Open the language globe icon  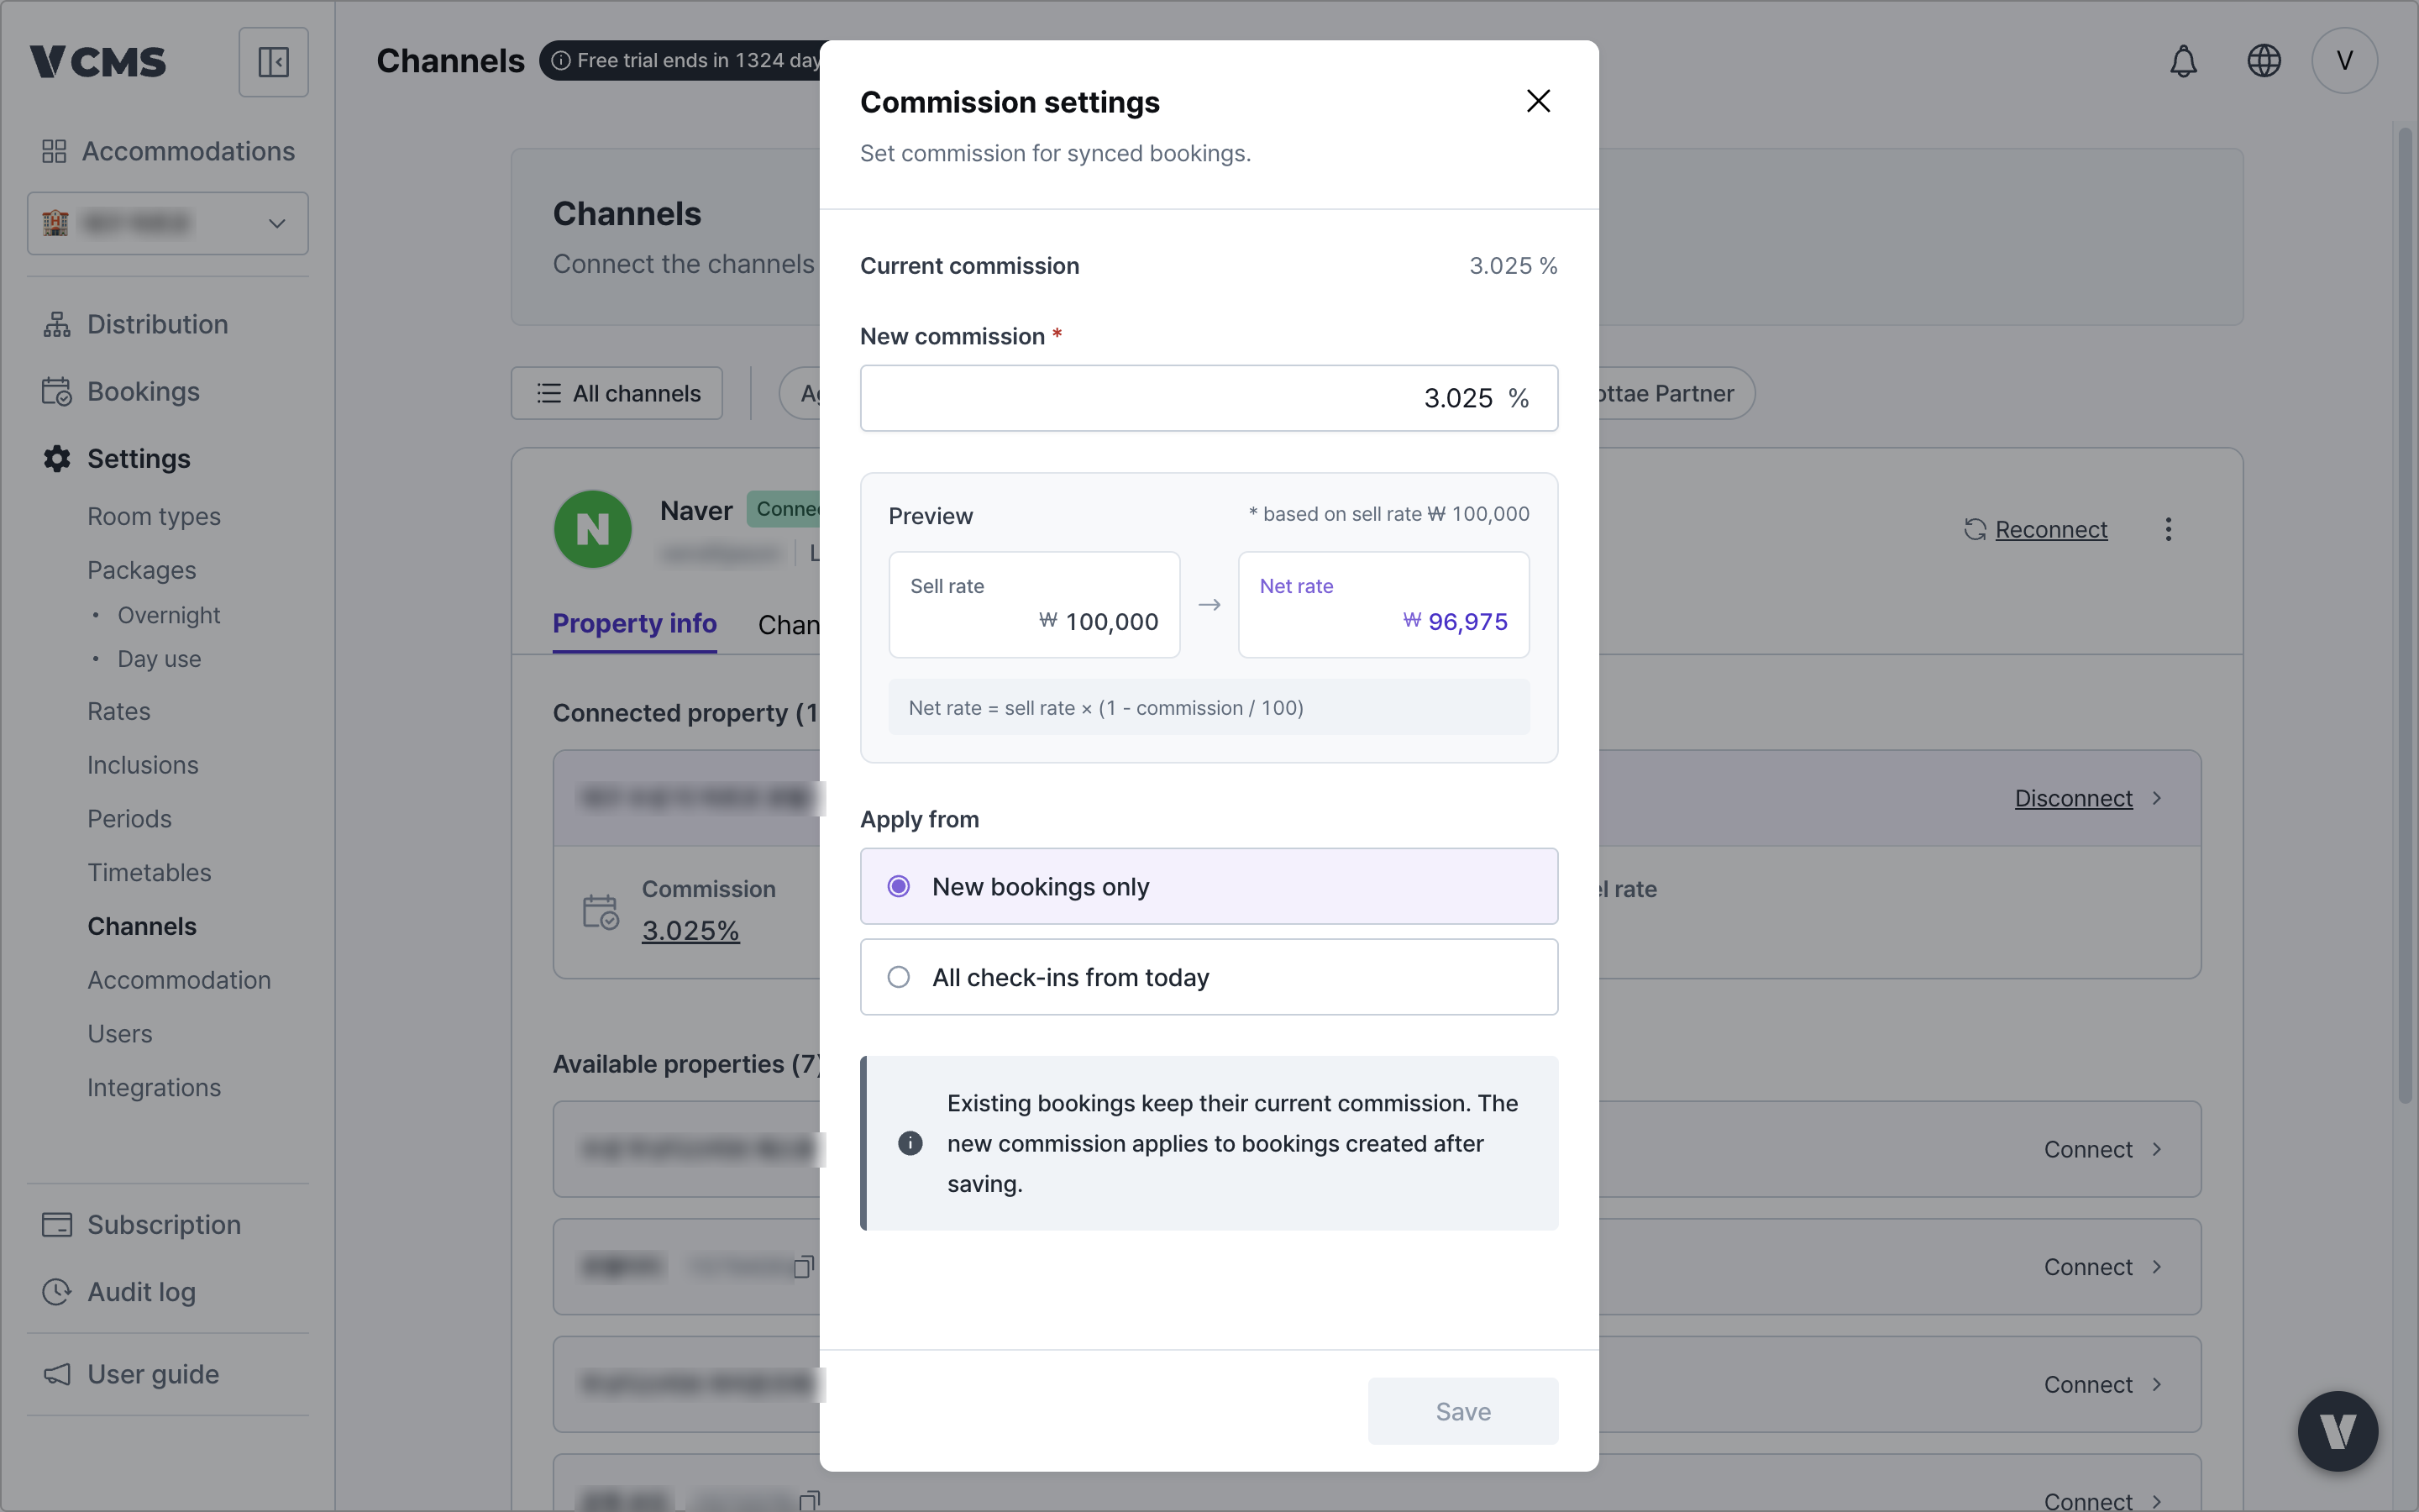pyautogui.click(x=2263, y=61)
